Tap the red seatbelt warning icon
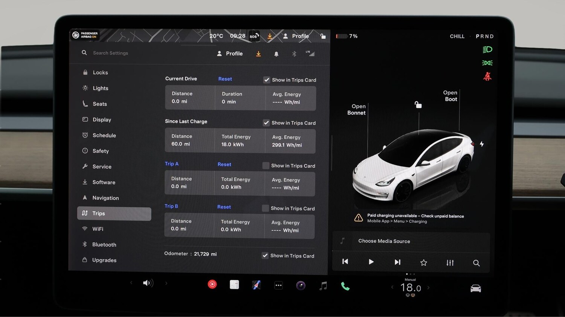This screenshot has height=317, width=565. click(487, 77)
